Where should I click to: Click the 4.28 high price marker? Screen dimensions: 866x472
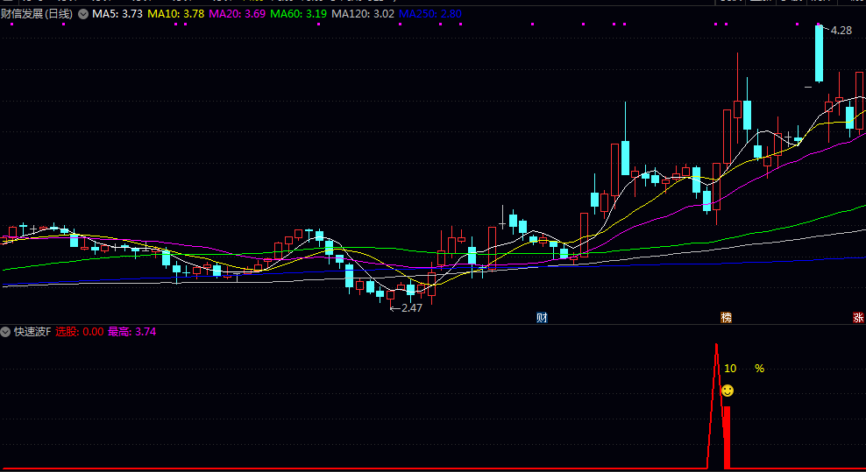click(x=840, y=31)
